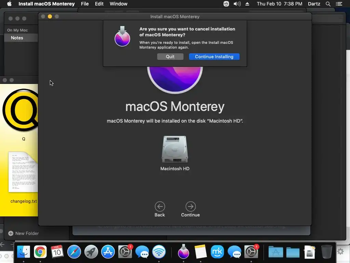This screenshot has height=263, width=350.
Task: Minimize the Install macOS Monterey window
Action: [x=50, y=16]
